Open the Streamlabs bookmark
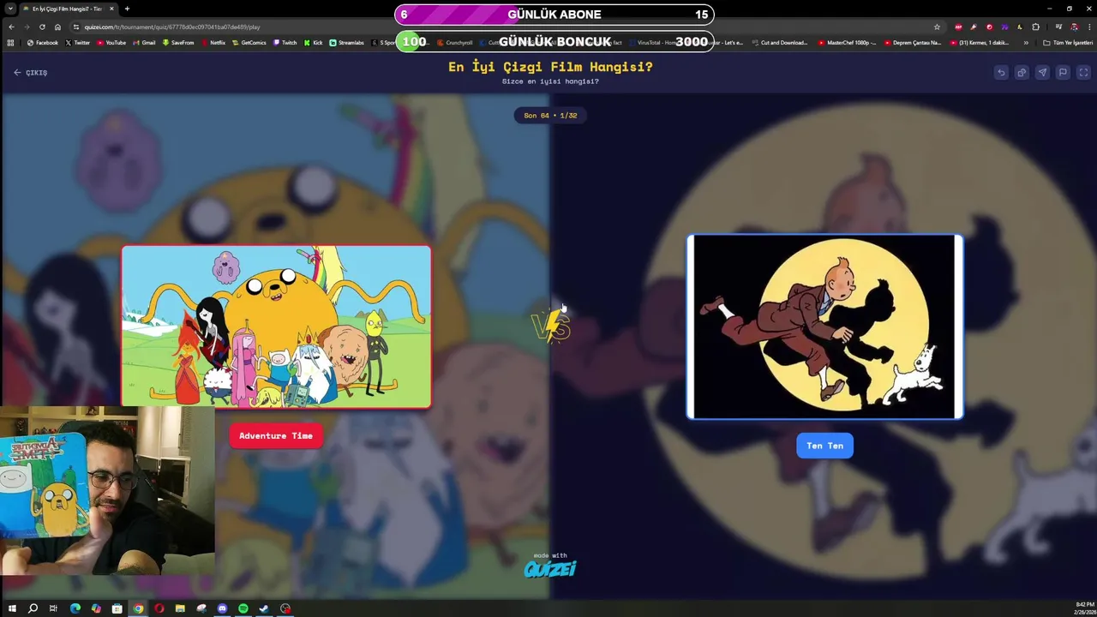 pyautogui.click(x=347, y=42)
